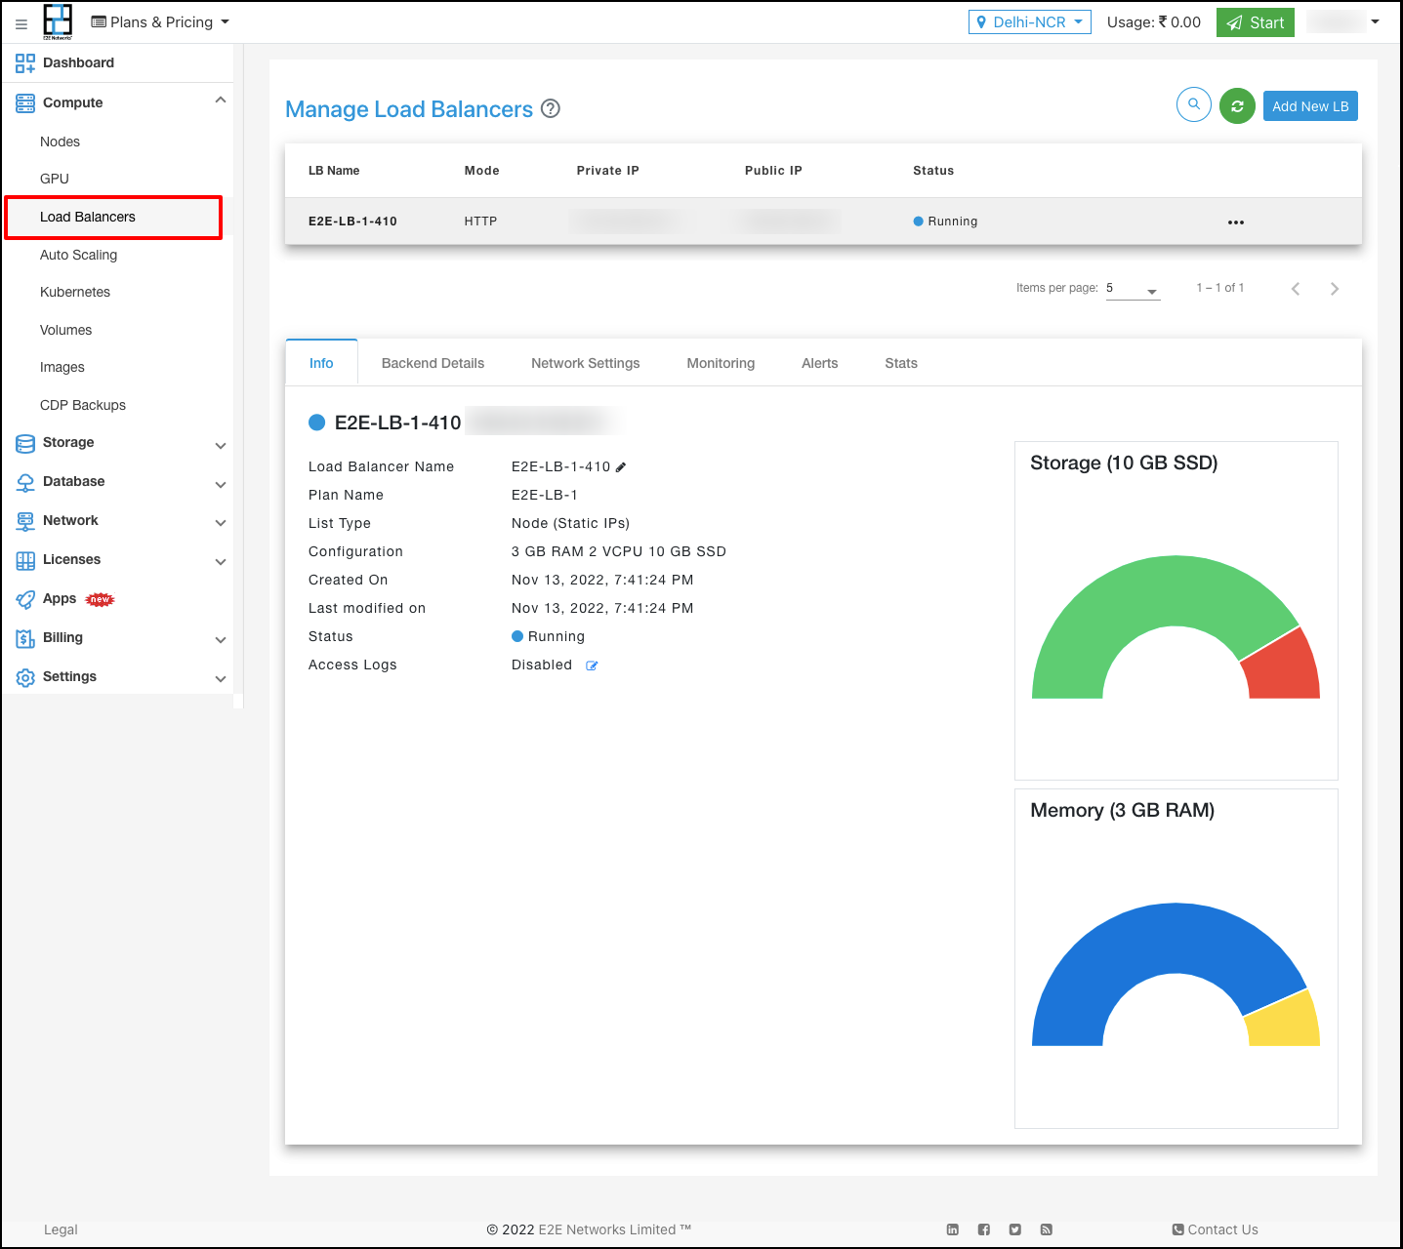Viewport: 1403px width, 1249px height.
Task: Select Nodes in sidebar
Action: [60, 142]
